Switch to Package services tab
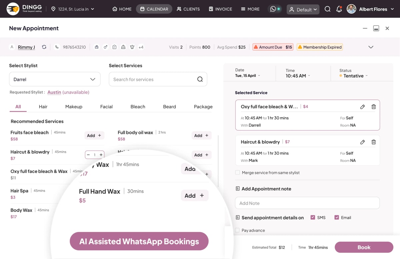The width and height of the screenshot is (400, 259). 203,107
